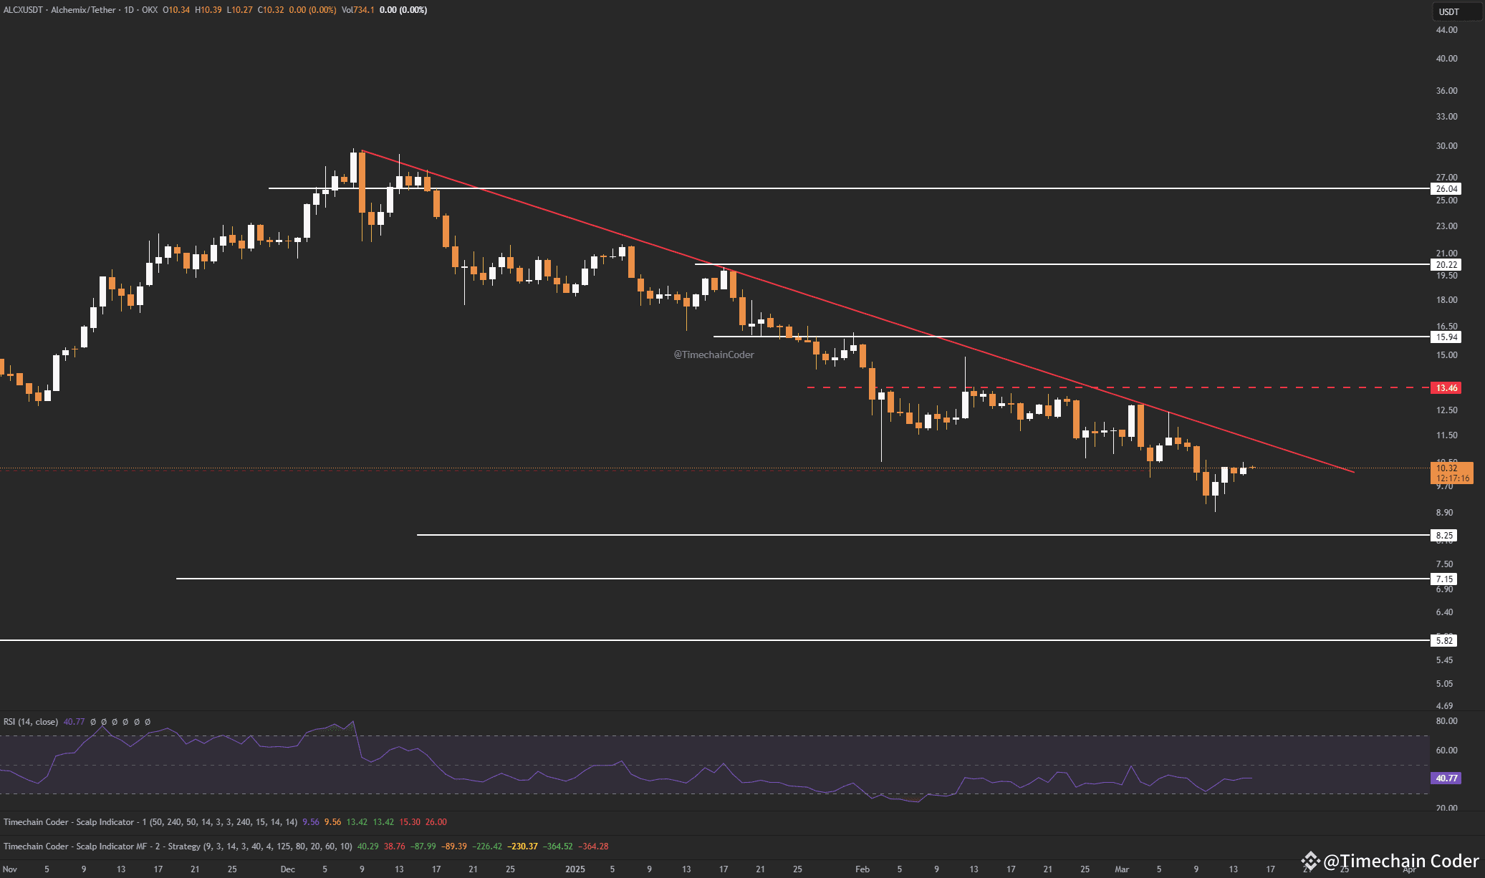Select the white horizontal line at 5.82

[715, 640]
